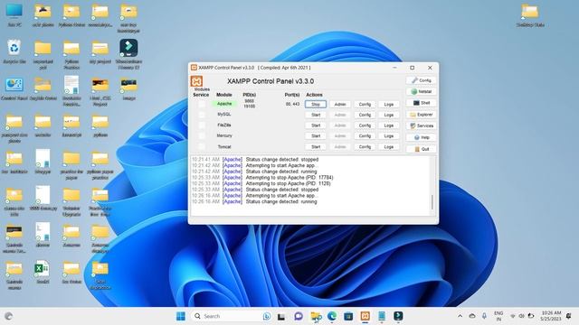Select the Excel file on desktop
Screen dimensions: 579x325
pyautogui.click(x=43, y=273)
